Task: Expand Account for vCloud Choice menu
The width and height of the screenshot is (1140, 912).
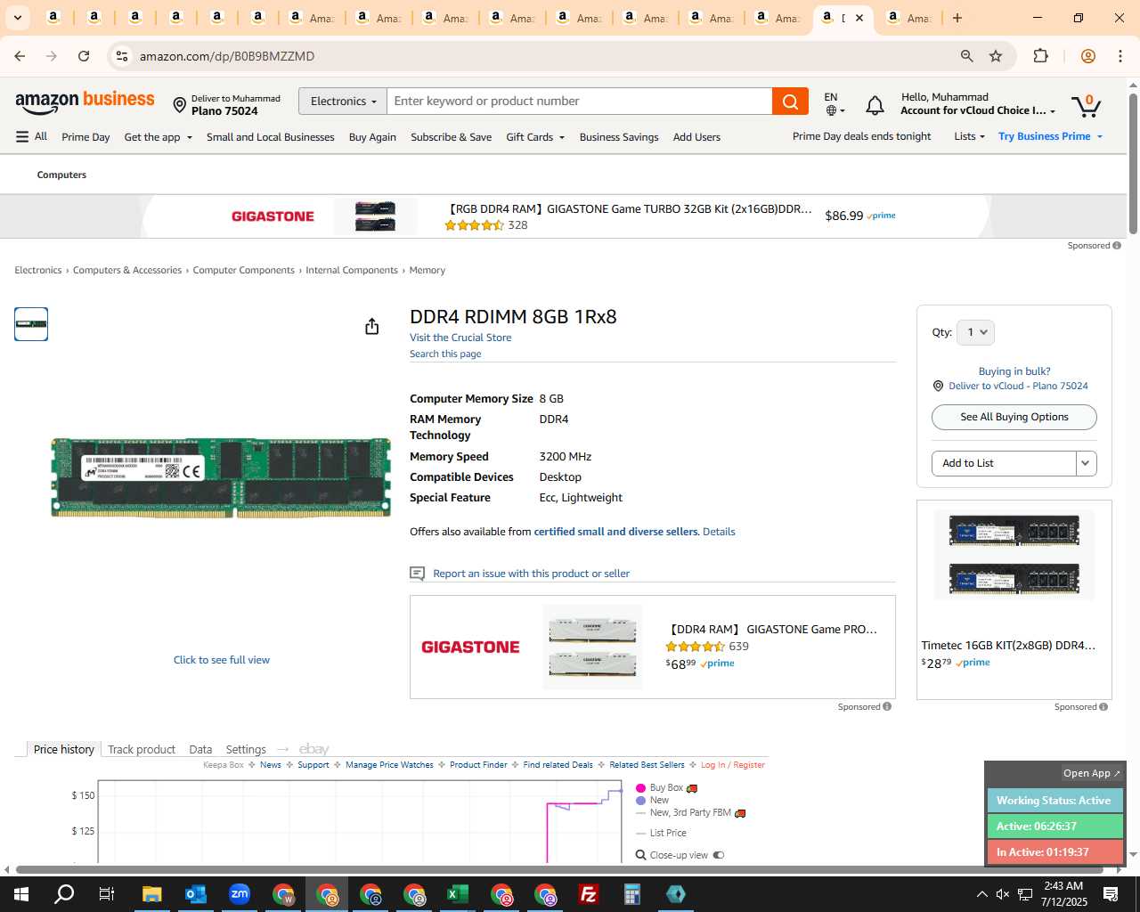Action: coord(978,110)
